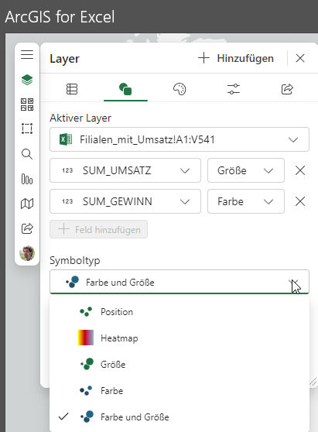Open the style palette tab
The height and width of the screenshot is (432, 318).
(180, 89)
